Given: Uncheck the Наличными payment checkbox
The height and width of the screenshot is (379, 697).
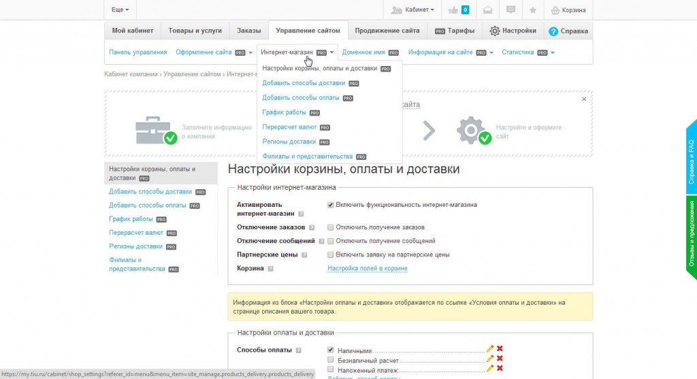Looking at the screenshot, I should click(330, 350).
